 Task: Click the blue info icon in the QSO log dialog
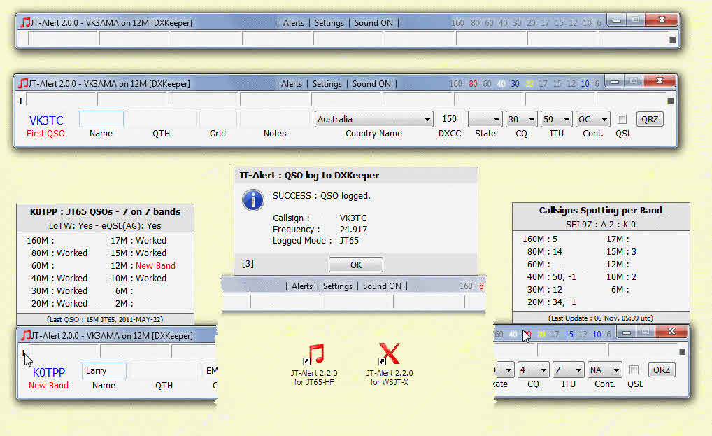click(x=252, y=200)
